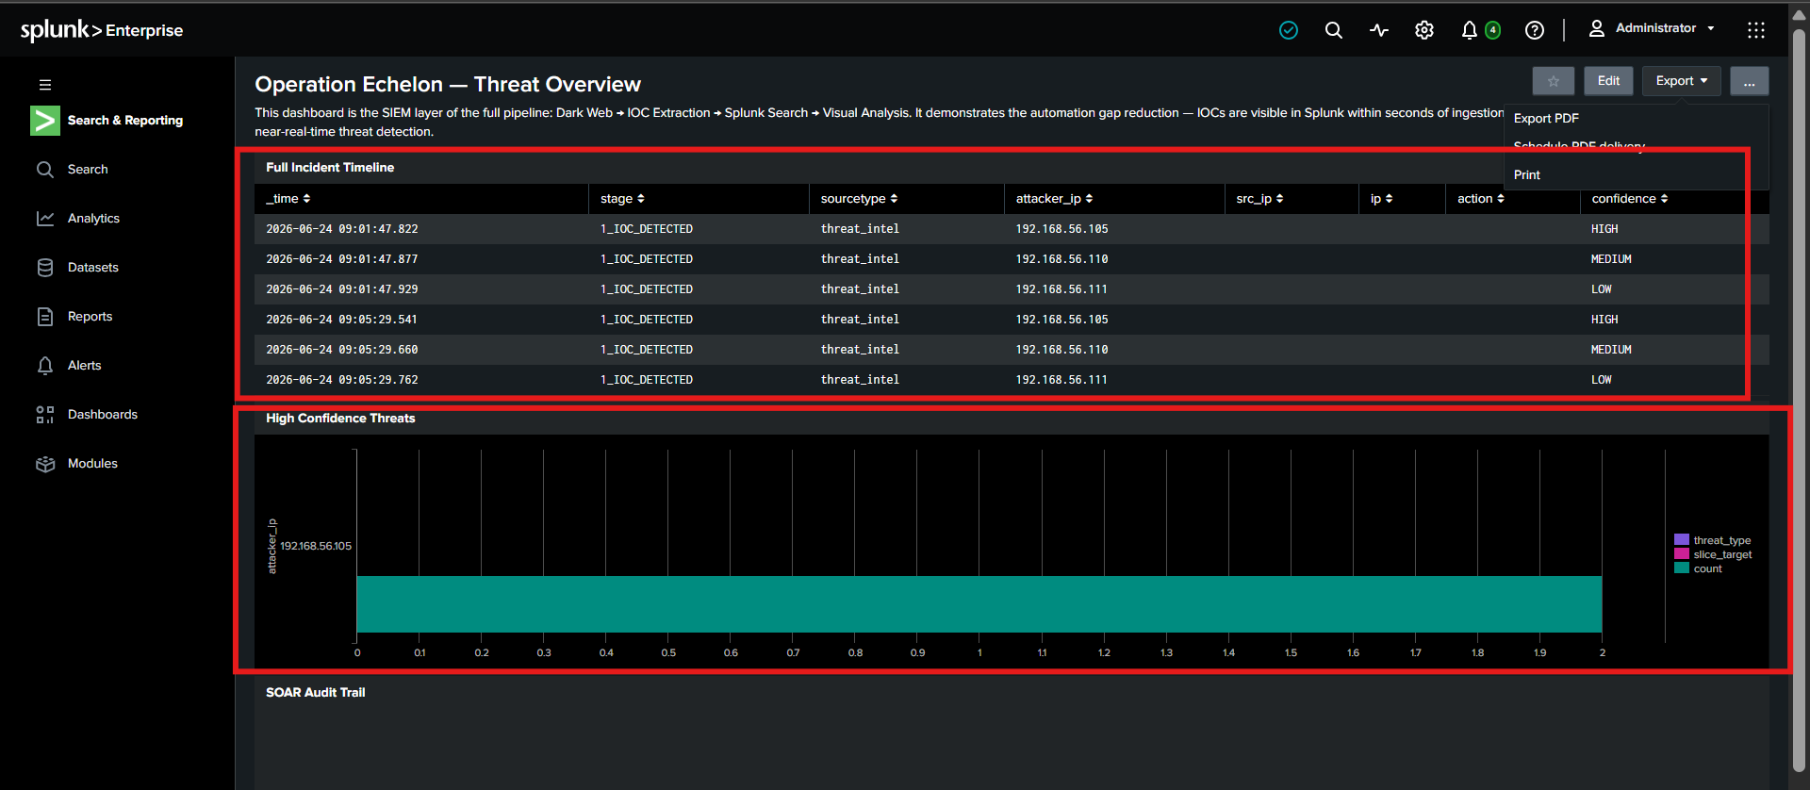This screenshot has width=1810, height=790.
Task: Choose Print from export menu
Action: pos(1527,175)
